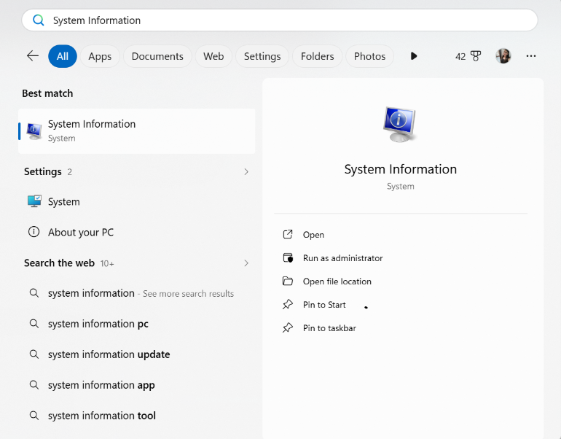Switch to the Photos filter tab
This screenshot has height=439, width=561.
369,56
